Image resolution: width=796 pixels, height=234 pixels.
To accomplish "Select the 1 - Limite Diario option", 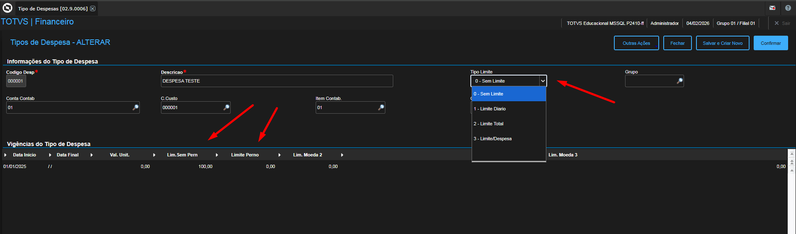I will click(509, 109).
